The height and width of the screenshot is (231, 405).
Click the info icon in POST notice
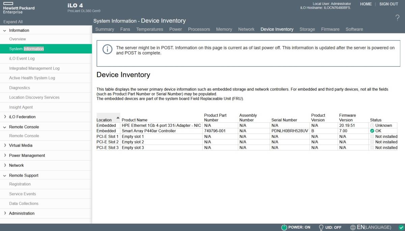107,49
